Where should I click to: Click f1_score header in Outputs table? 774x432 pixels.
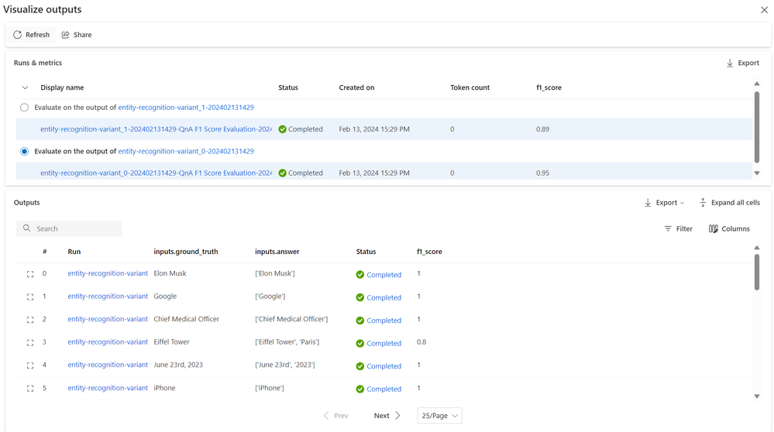click(x=429, y=252)
